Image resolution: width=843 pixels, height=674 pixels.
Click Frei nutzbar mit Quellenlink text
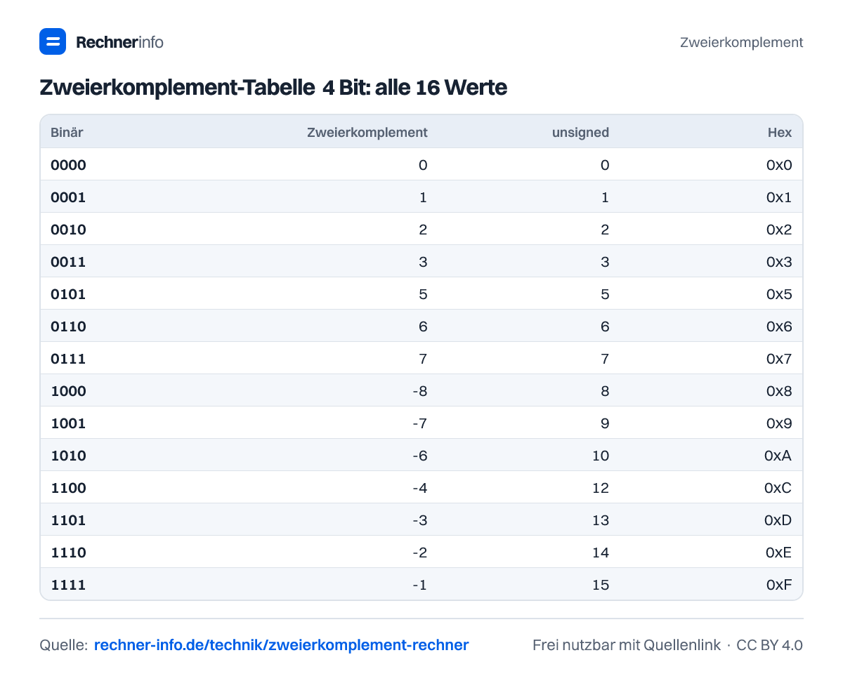click(x=627, y=645)
